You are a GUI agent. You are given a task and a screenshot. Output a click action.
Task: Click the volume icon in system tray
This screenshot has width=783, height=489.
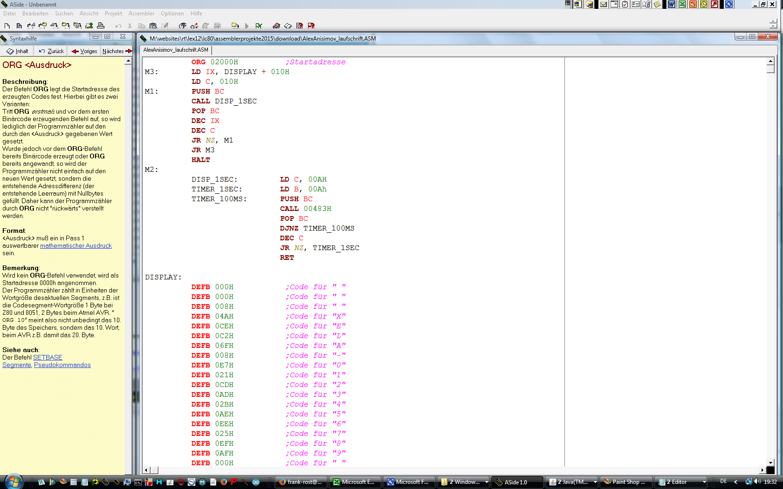click(757, 482)
